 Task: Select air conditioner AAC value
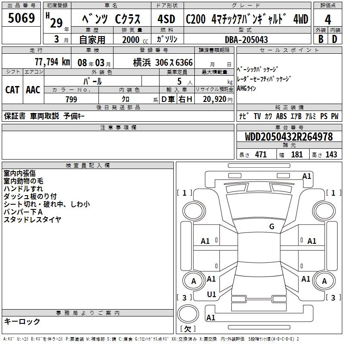pyautogui.click(x=33, y=90)
